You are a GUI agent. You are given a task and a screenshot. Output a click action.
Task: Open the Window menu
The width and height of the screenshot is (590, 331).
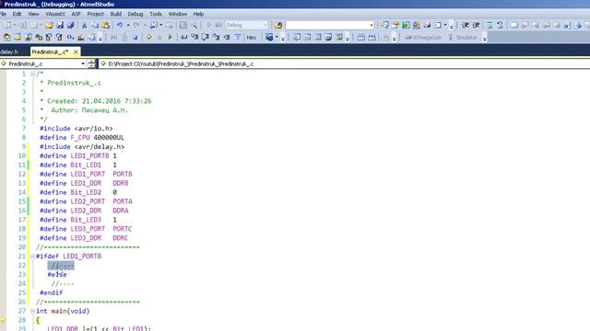click(178, 14)
